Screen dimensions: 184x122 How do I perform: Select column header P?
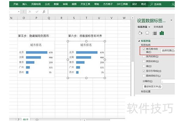coord(36,18)
